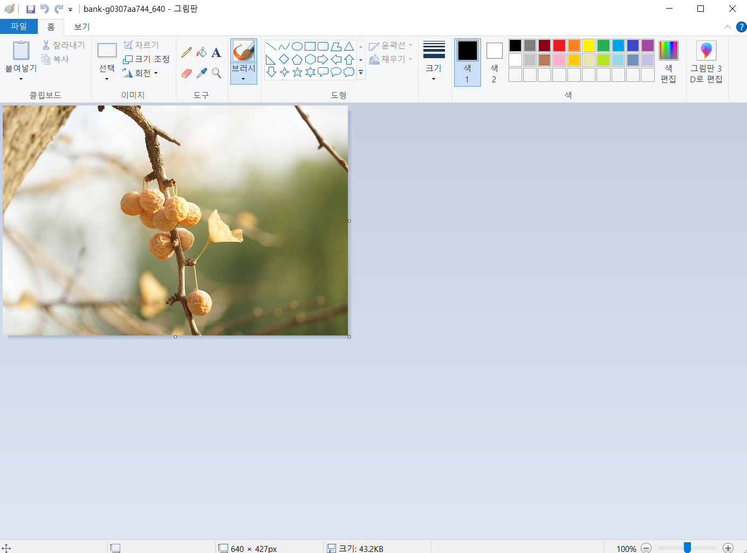
Task: Choose the Rectangle shape
Action: point(310,46)
